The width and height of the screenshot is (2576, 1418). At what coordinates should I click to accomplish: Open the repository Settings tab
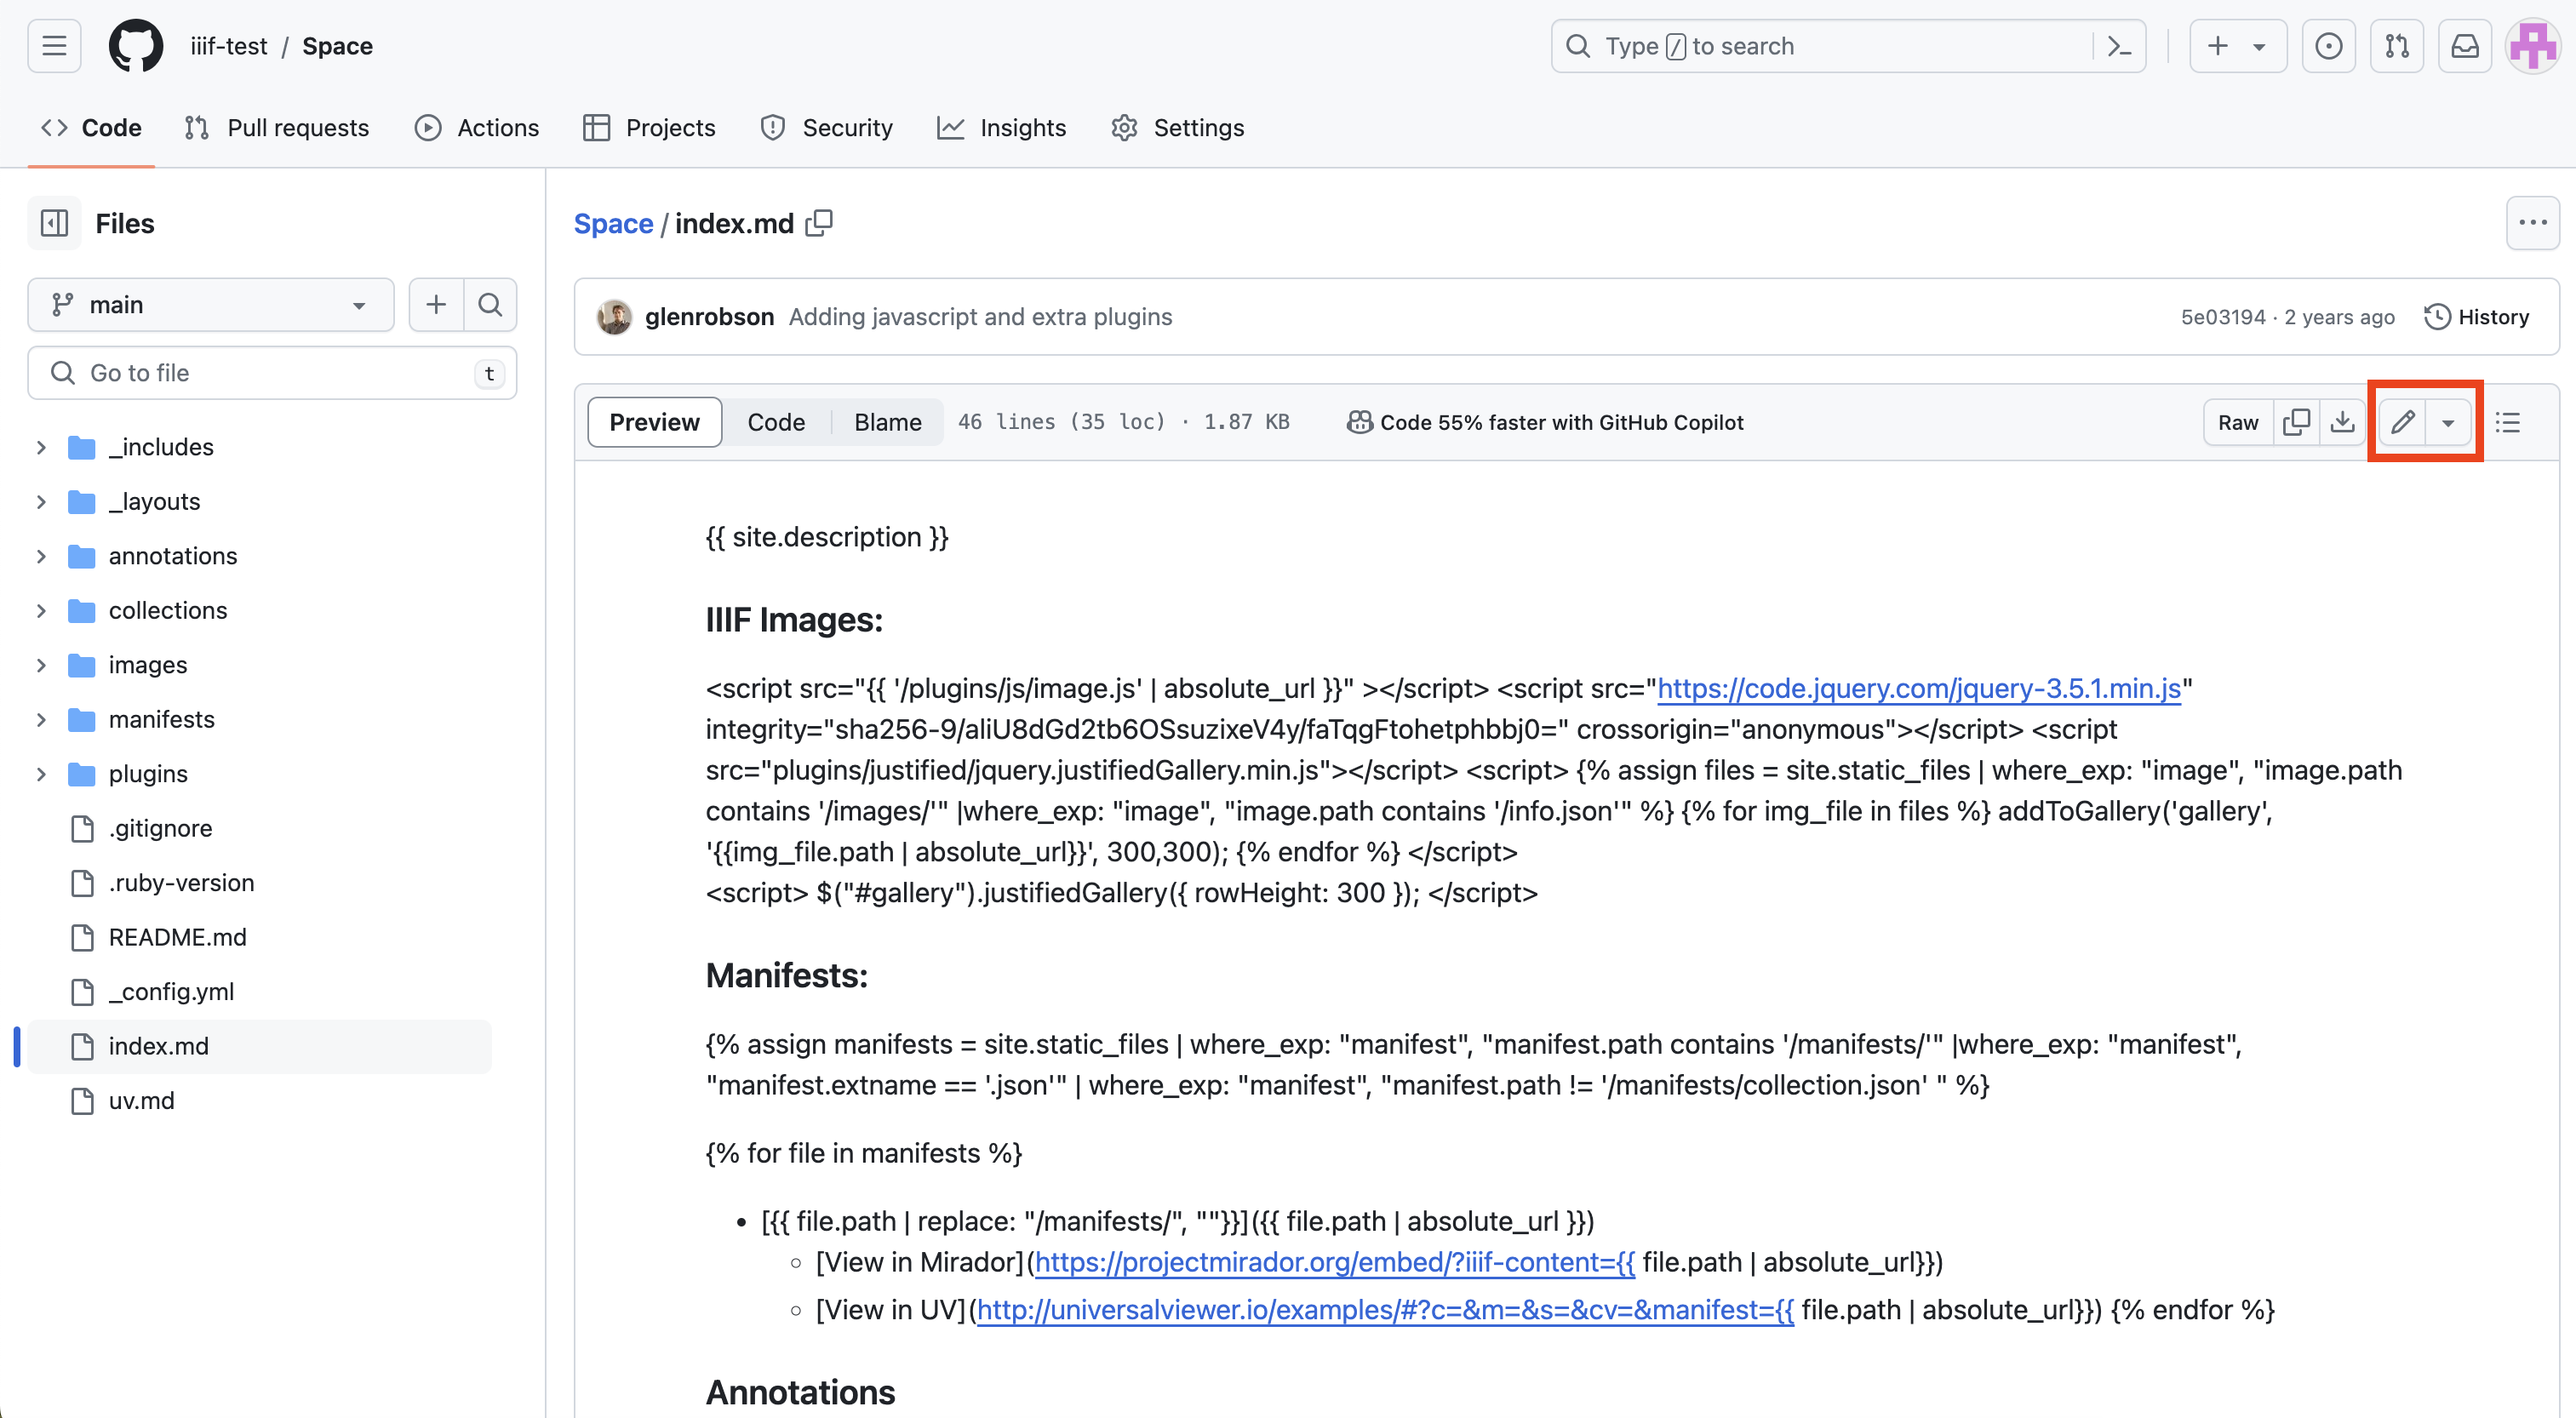point(1178,127)
